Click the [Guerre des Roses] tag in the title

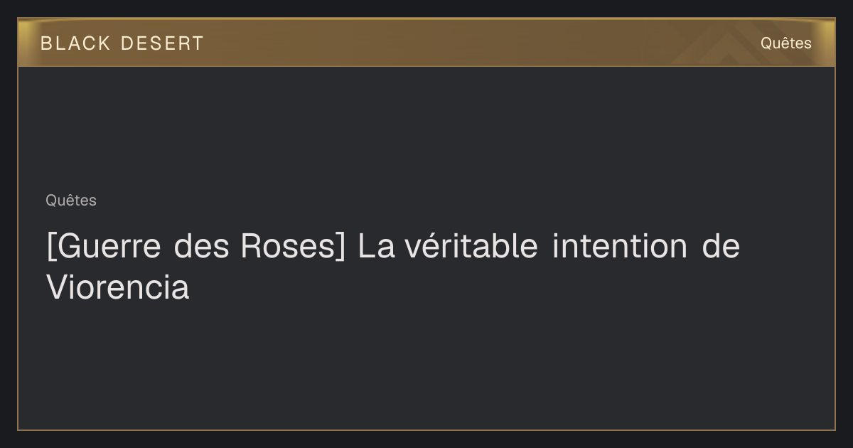(196, 247)
